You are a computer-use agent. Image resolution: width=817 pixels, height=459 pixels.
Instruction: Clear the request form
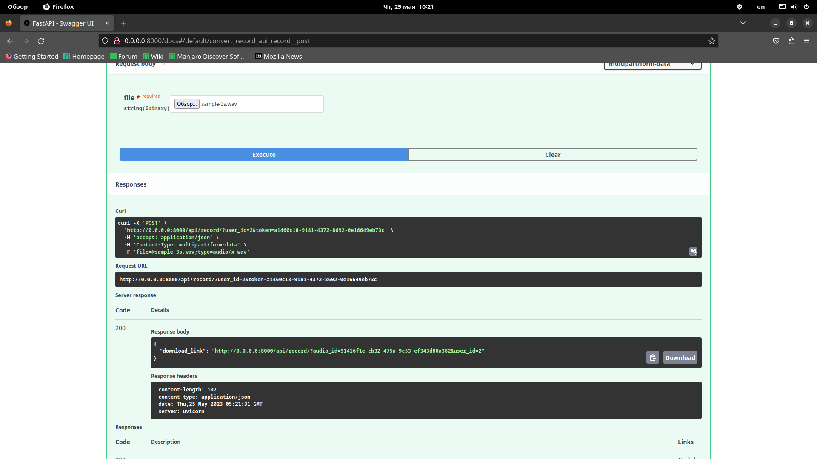552,154
